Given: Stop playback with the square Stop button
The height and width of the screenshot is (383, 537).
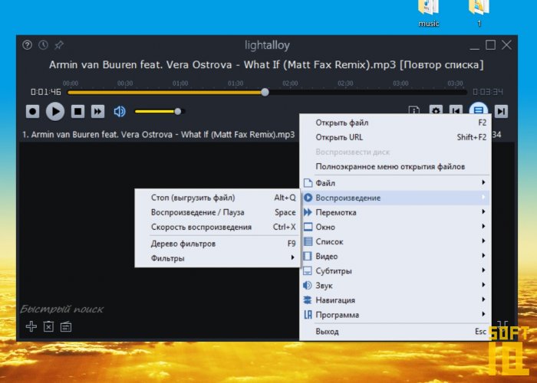Looking at the screenshot, I should [77, 112].
